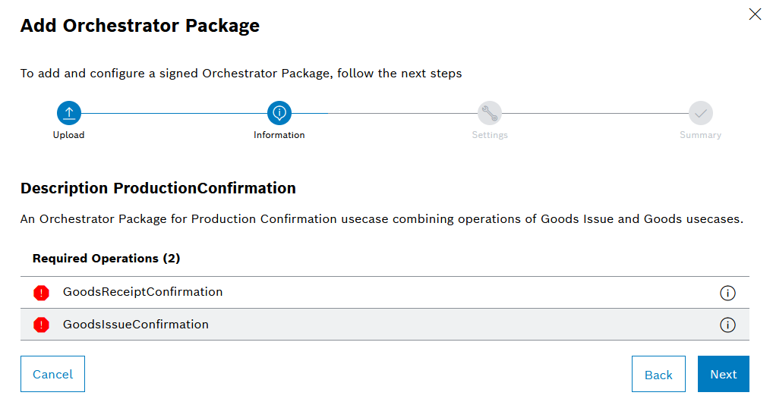Select the Settings step label

point(490,135)
